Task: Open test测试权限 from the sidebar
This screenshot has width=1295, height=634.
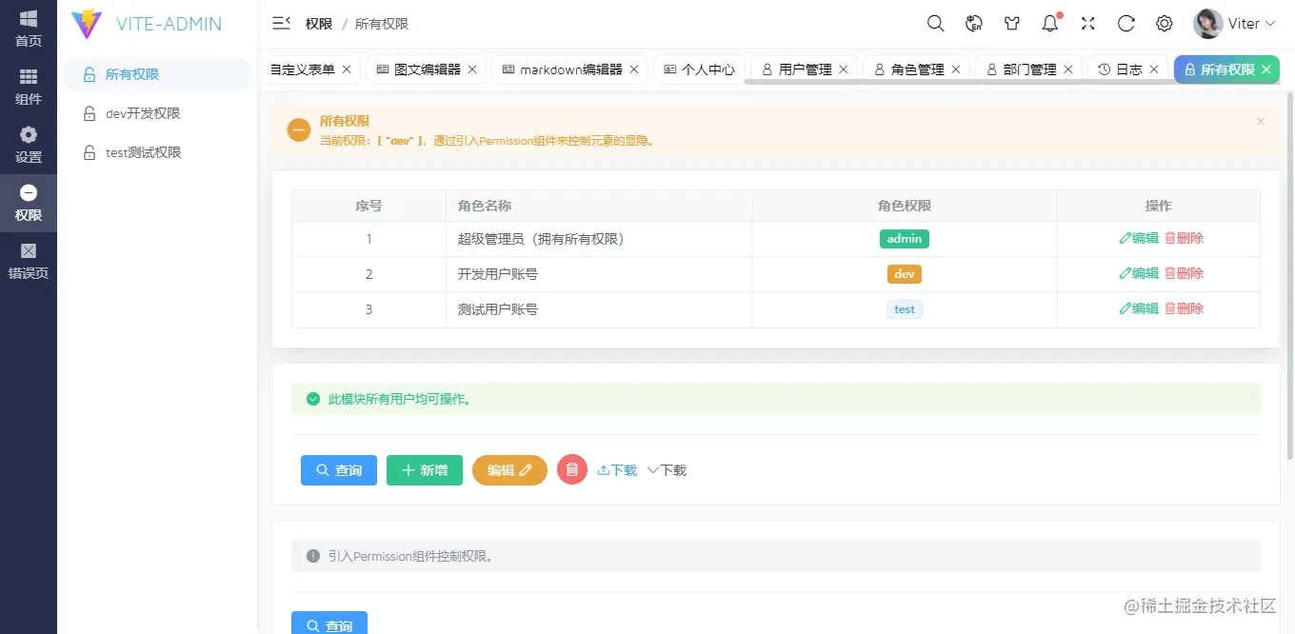Action: [145, 152]
